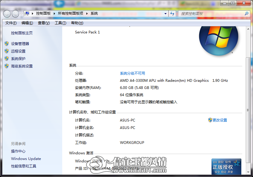
Task: Click shield icon next to 设备管理器
Action: [7, 44]
